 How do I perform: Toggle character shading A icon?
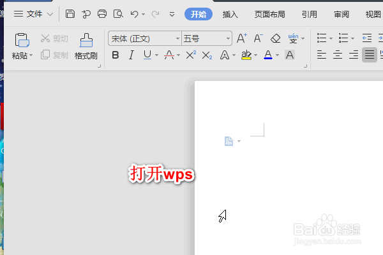[x=290, y=55]
